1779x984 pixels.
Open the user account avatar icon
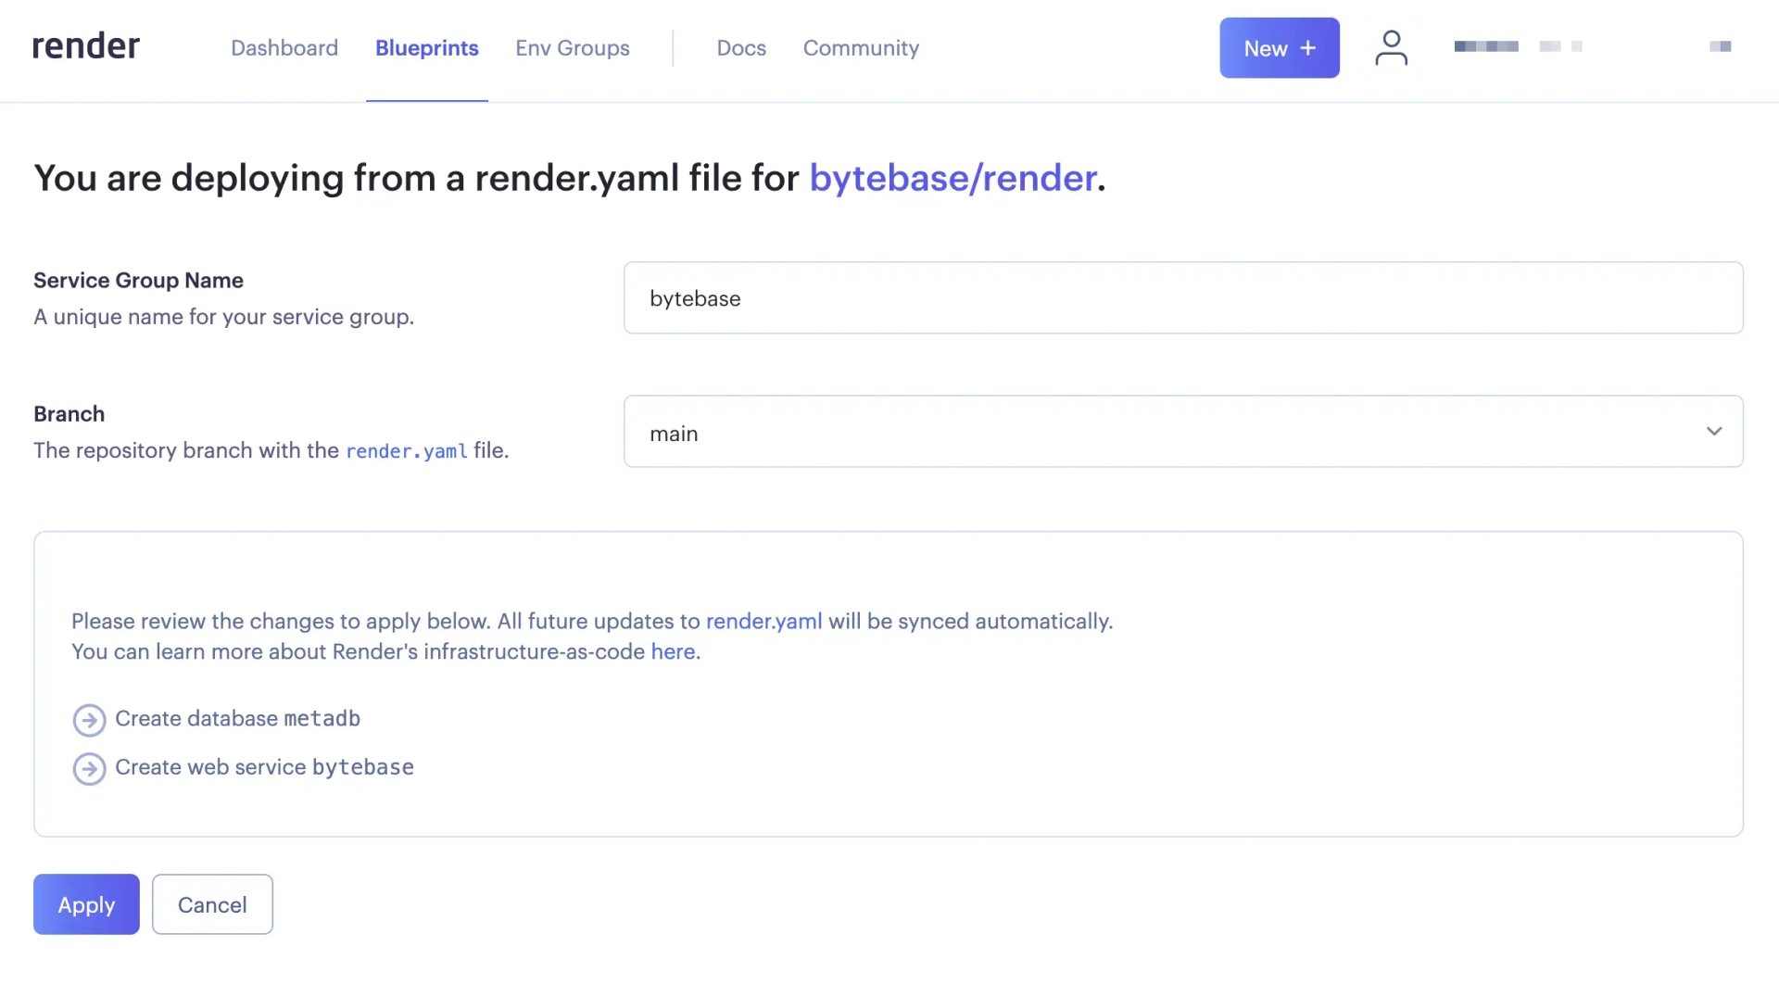[x=1391, y=47]
